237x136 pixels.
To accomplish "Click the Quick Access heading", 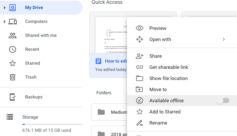I will tap(107, 2).
